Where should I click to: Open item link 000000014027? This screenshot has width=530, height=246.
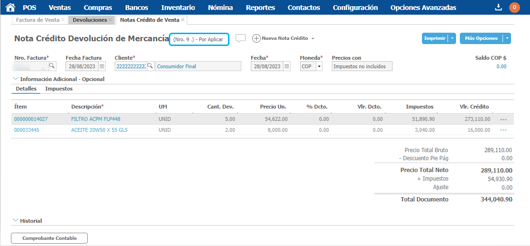(31, 119)
